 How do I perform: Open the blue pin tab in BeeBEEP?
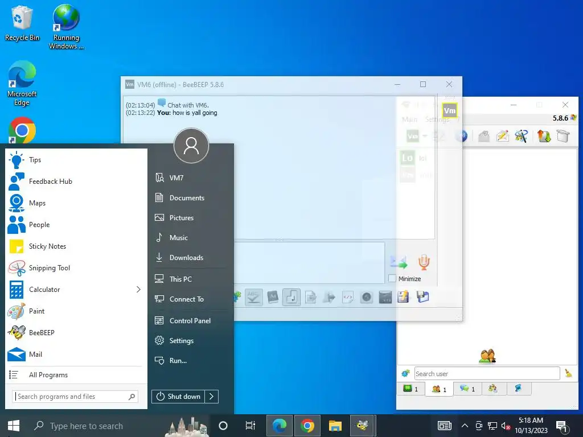(x=518, y=389)
